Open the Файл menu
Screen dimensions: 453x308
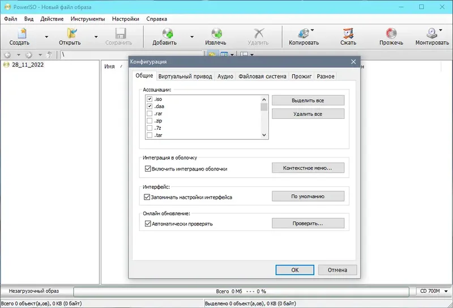point(10,19)
